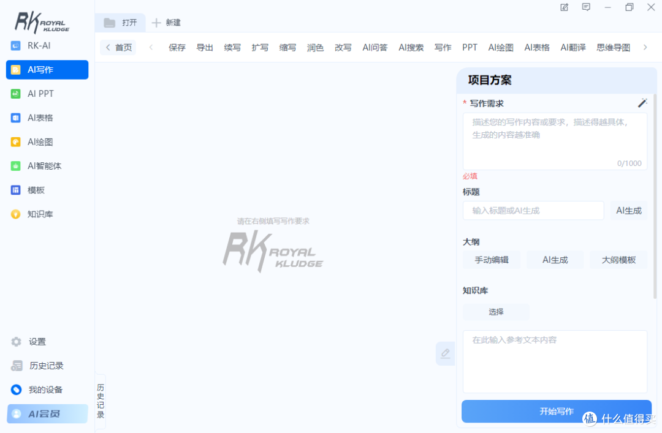
Task: Click the 写作需求 description text area
Action: pyautogui.click(x=555, y=141)
